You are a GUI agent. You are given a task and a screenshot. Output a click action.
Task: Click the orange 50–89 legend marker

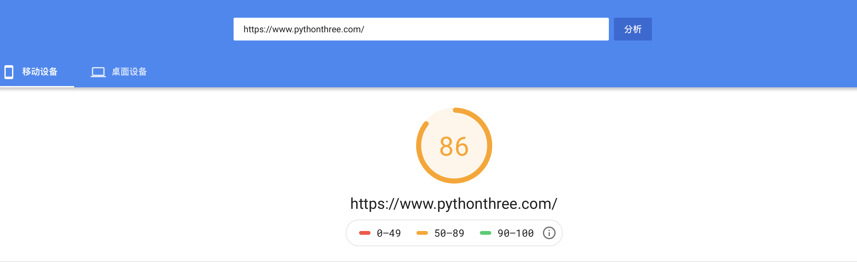[422, 233]
